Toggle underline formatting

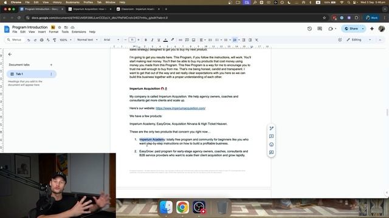[x=159, y=40]
